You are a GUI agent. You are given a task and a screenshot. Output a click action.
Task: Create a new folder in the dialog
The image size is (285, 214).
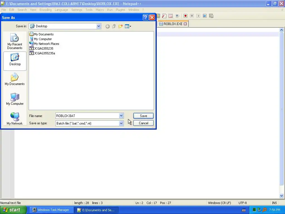[x=120, y=26]
